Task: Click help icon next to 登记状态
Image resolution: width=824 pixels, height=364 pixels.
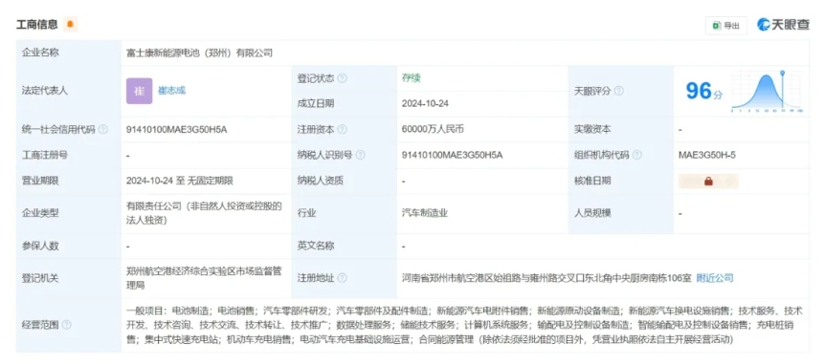Action: tap(342, 78)
